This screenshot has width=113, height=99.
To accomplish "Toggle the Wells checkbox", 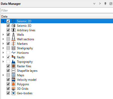I will (x=8, y=34).
